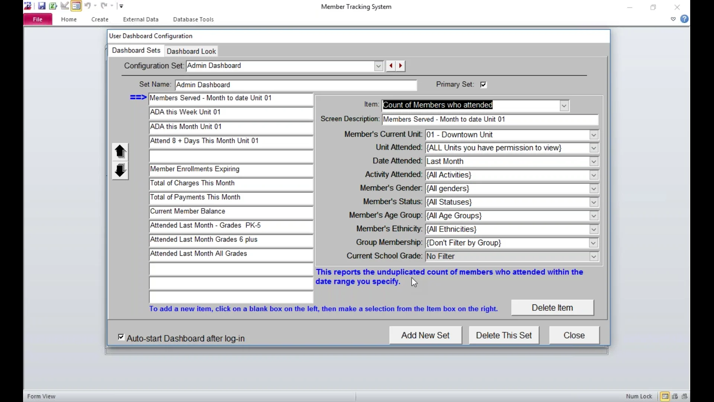Export to Excel via the toolbar icon

point(53,6)
